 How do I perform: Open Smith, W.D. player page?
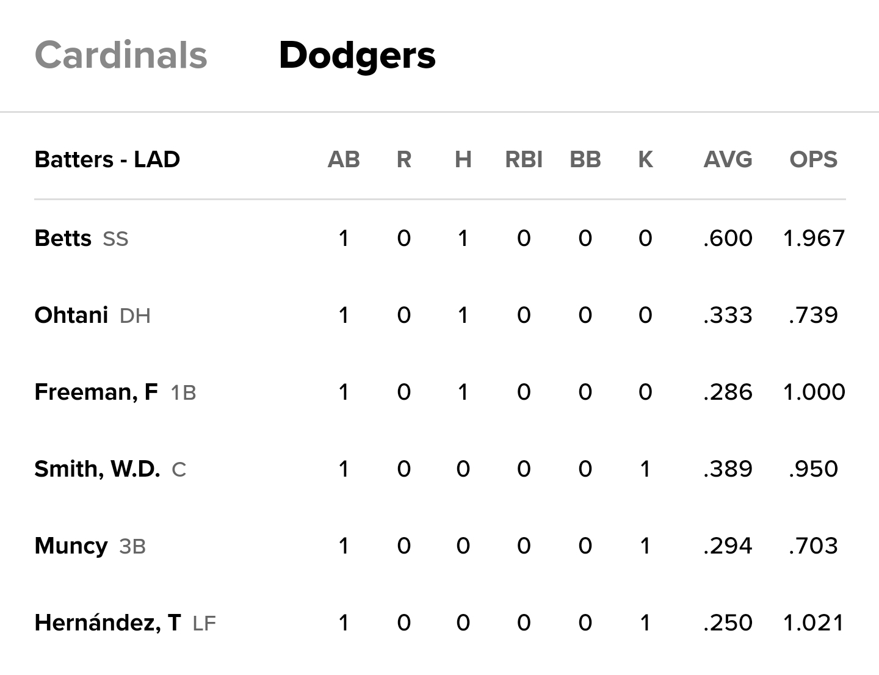point(97,469)
